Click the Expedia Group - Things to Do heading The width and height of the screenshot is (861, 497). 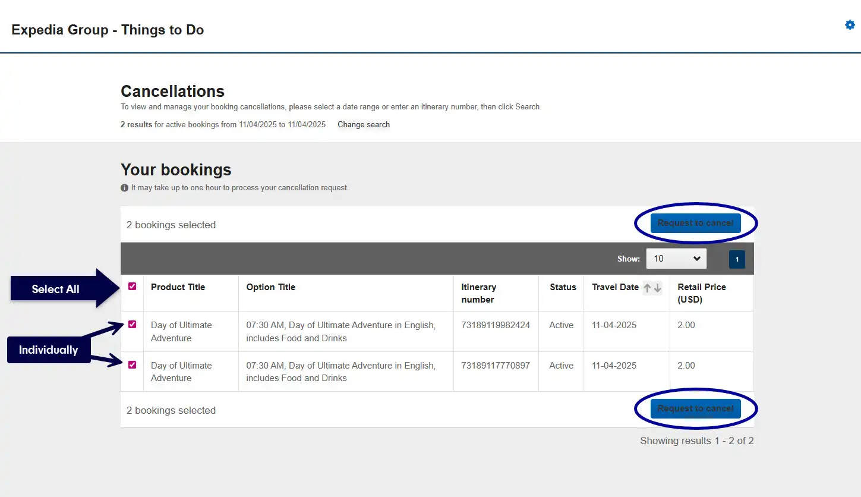coord(108,30)
